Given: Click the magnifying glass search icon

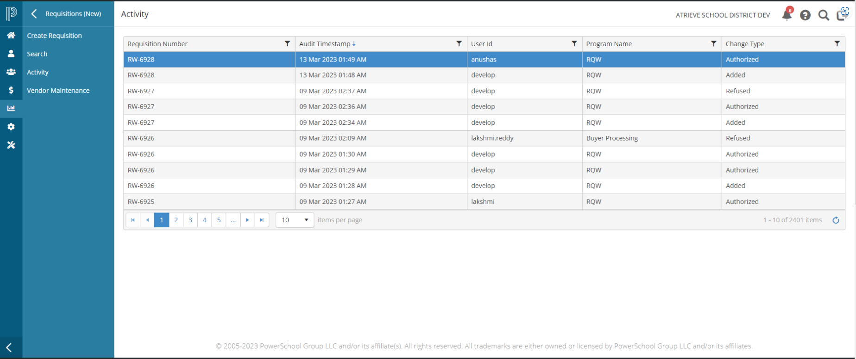Looking at the screenshot, I should point(824,15).
